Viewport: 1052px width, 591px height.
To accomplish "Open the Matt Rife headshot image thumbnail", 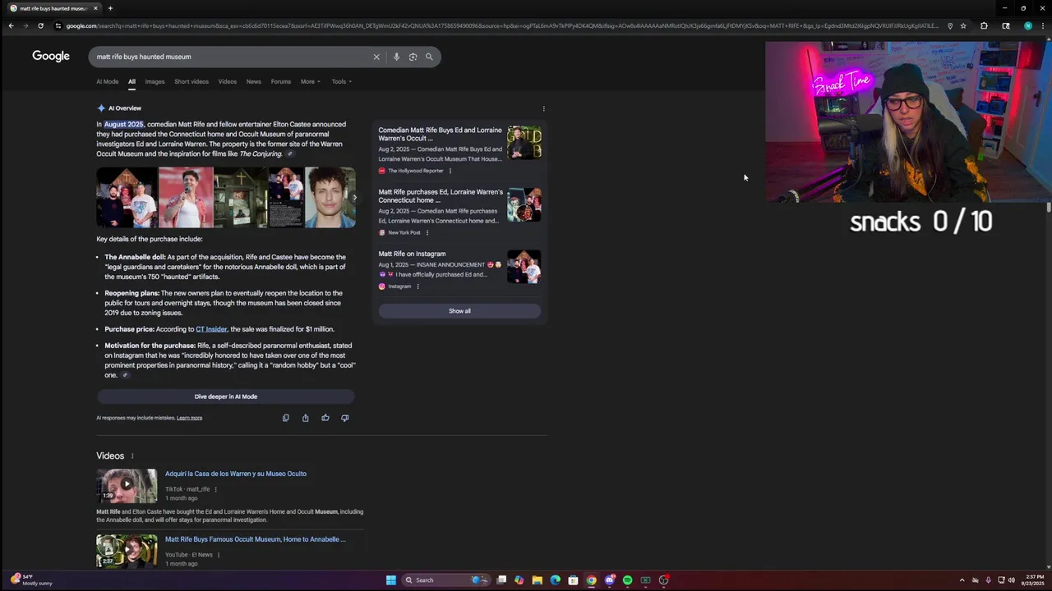I will coord(330,198).
